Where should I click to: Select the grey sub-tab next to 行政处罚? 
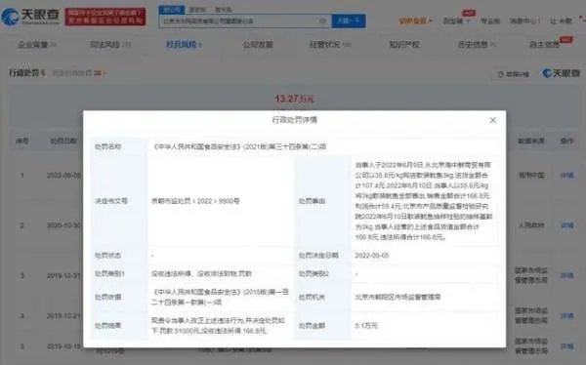pyautogui.click(x=78, y=73)
